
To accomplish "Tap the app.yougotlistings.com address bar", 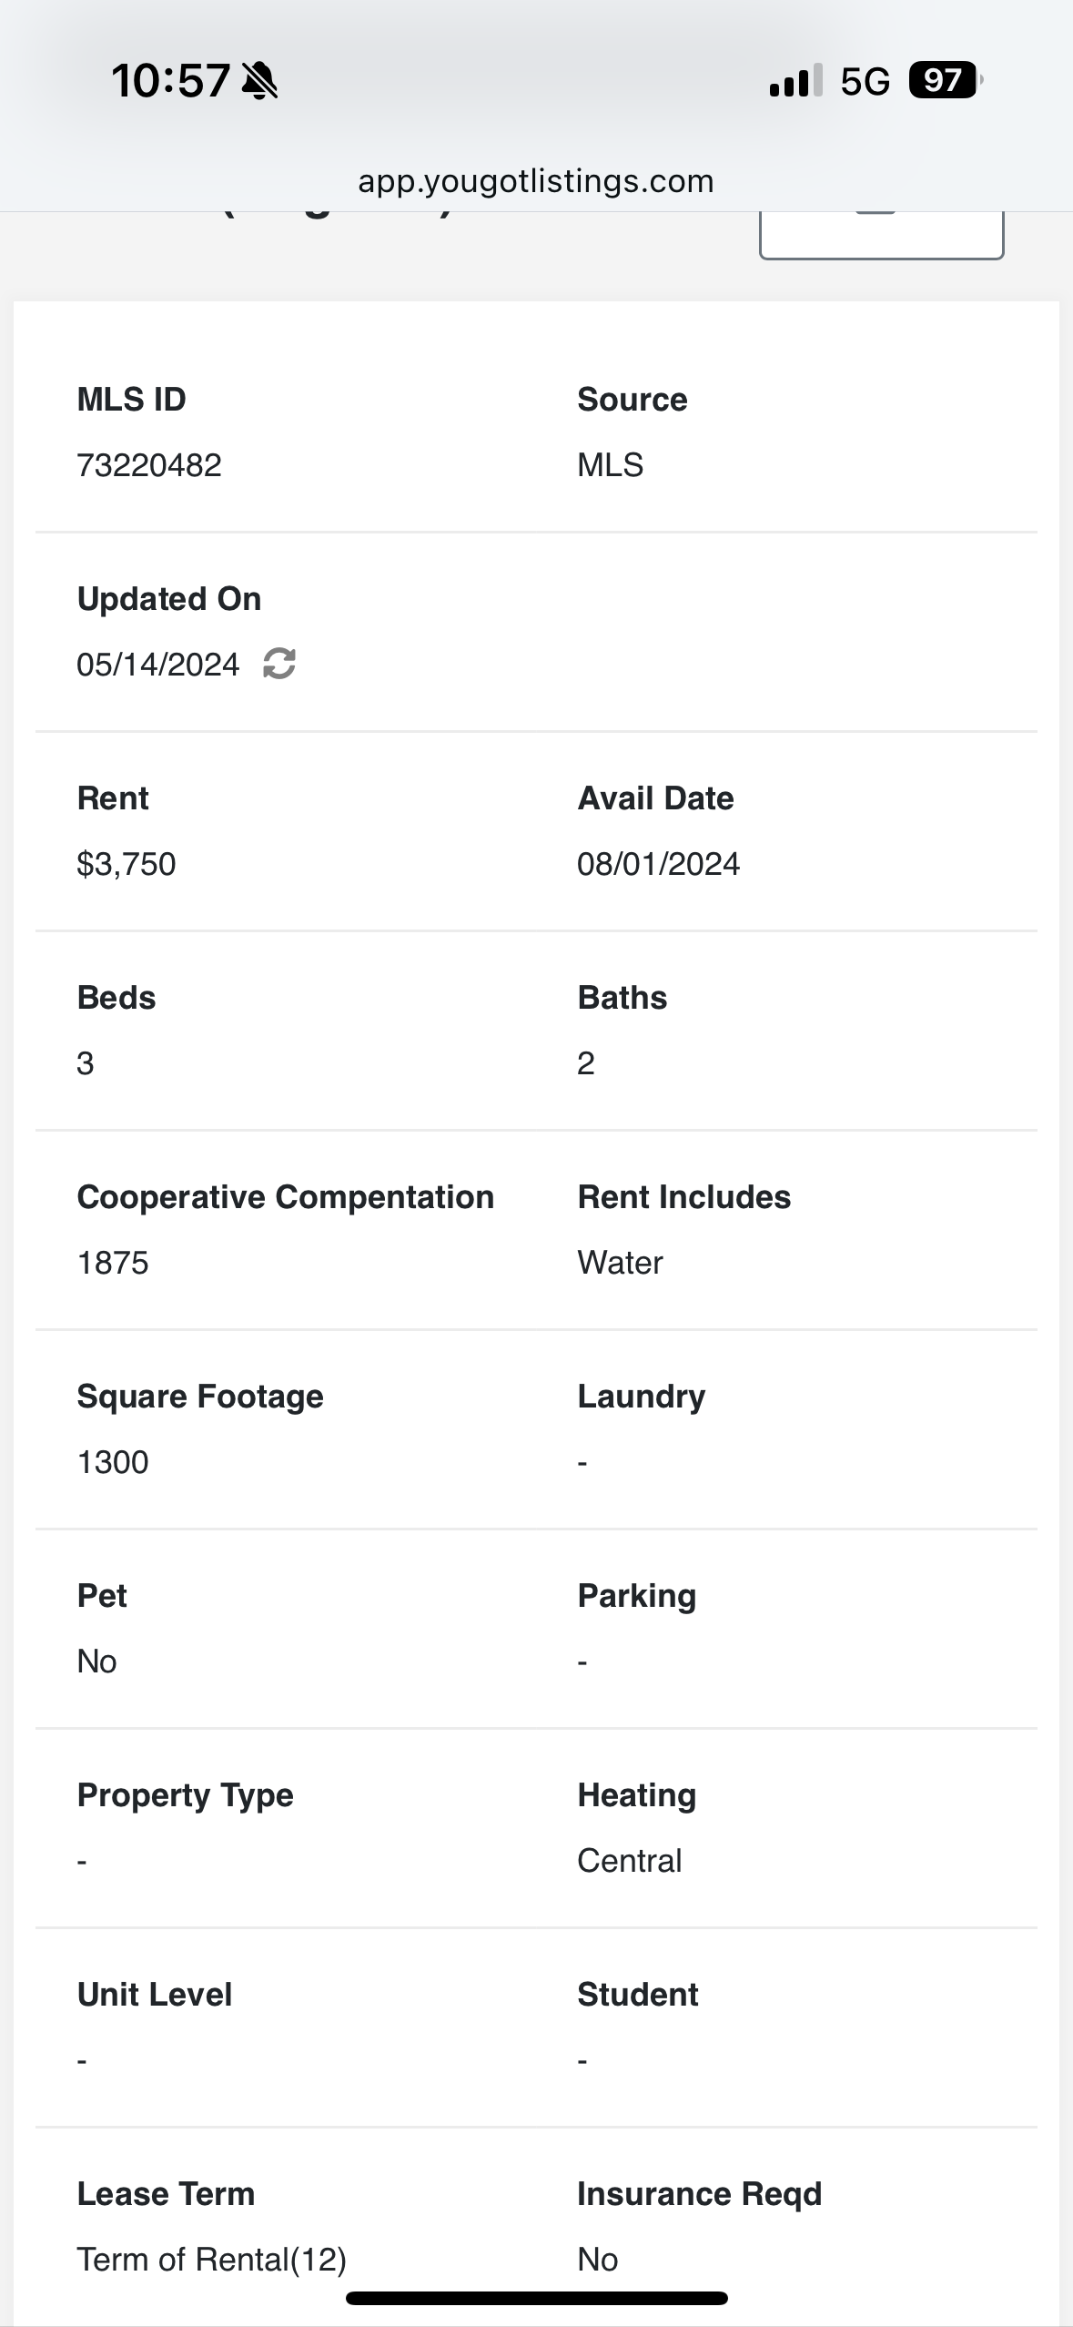I will click(536, 180).
